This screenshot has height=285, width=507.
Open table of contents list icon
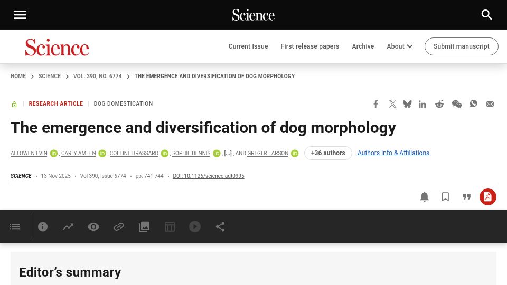coord(15,226)
